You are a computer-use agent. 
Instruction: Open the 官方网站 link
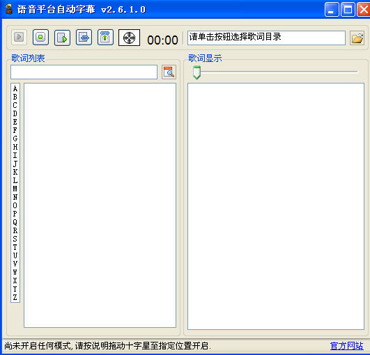tap(346, 346)
